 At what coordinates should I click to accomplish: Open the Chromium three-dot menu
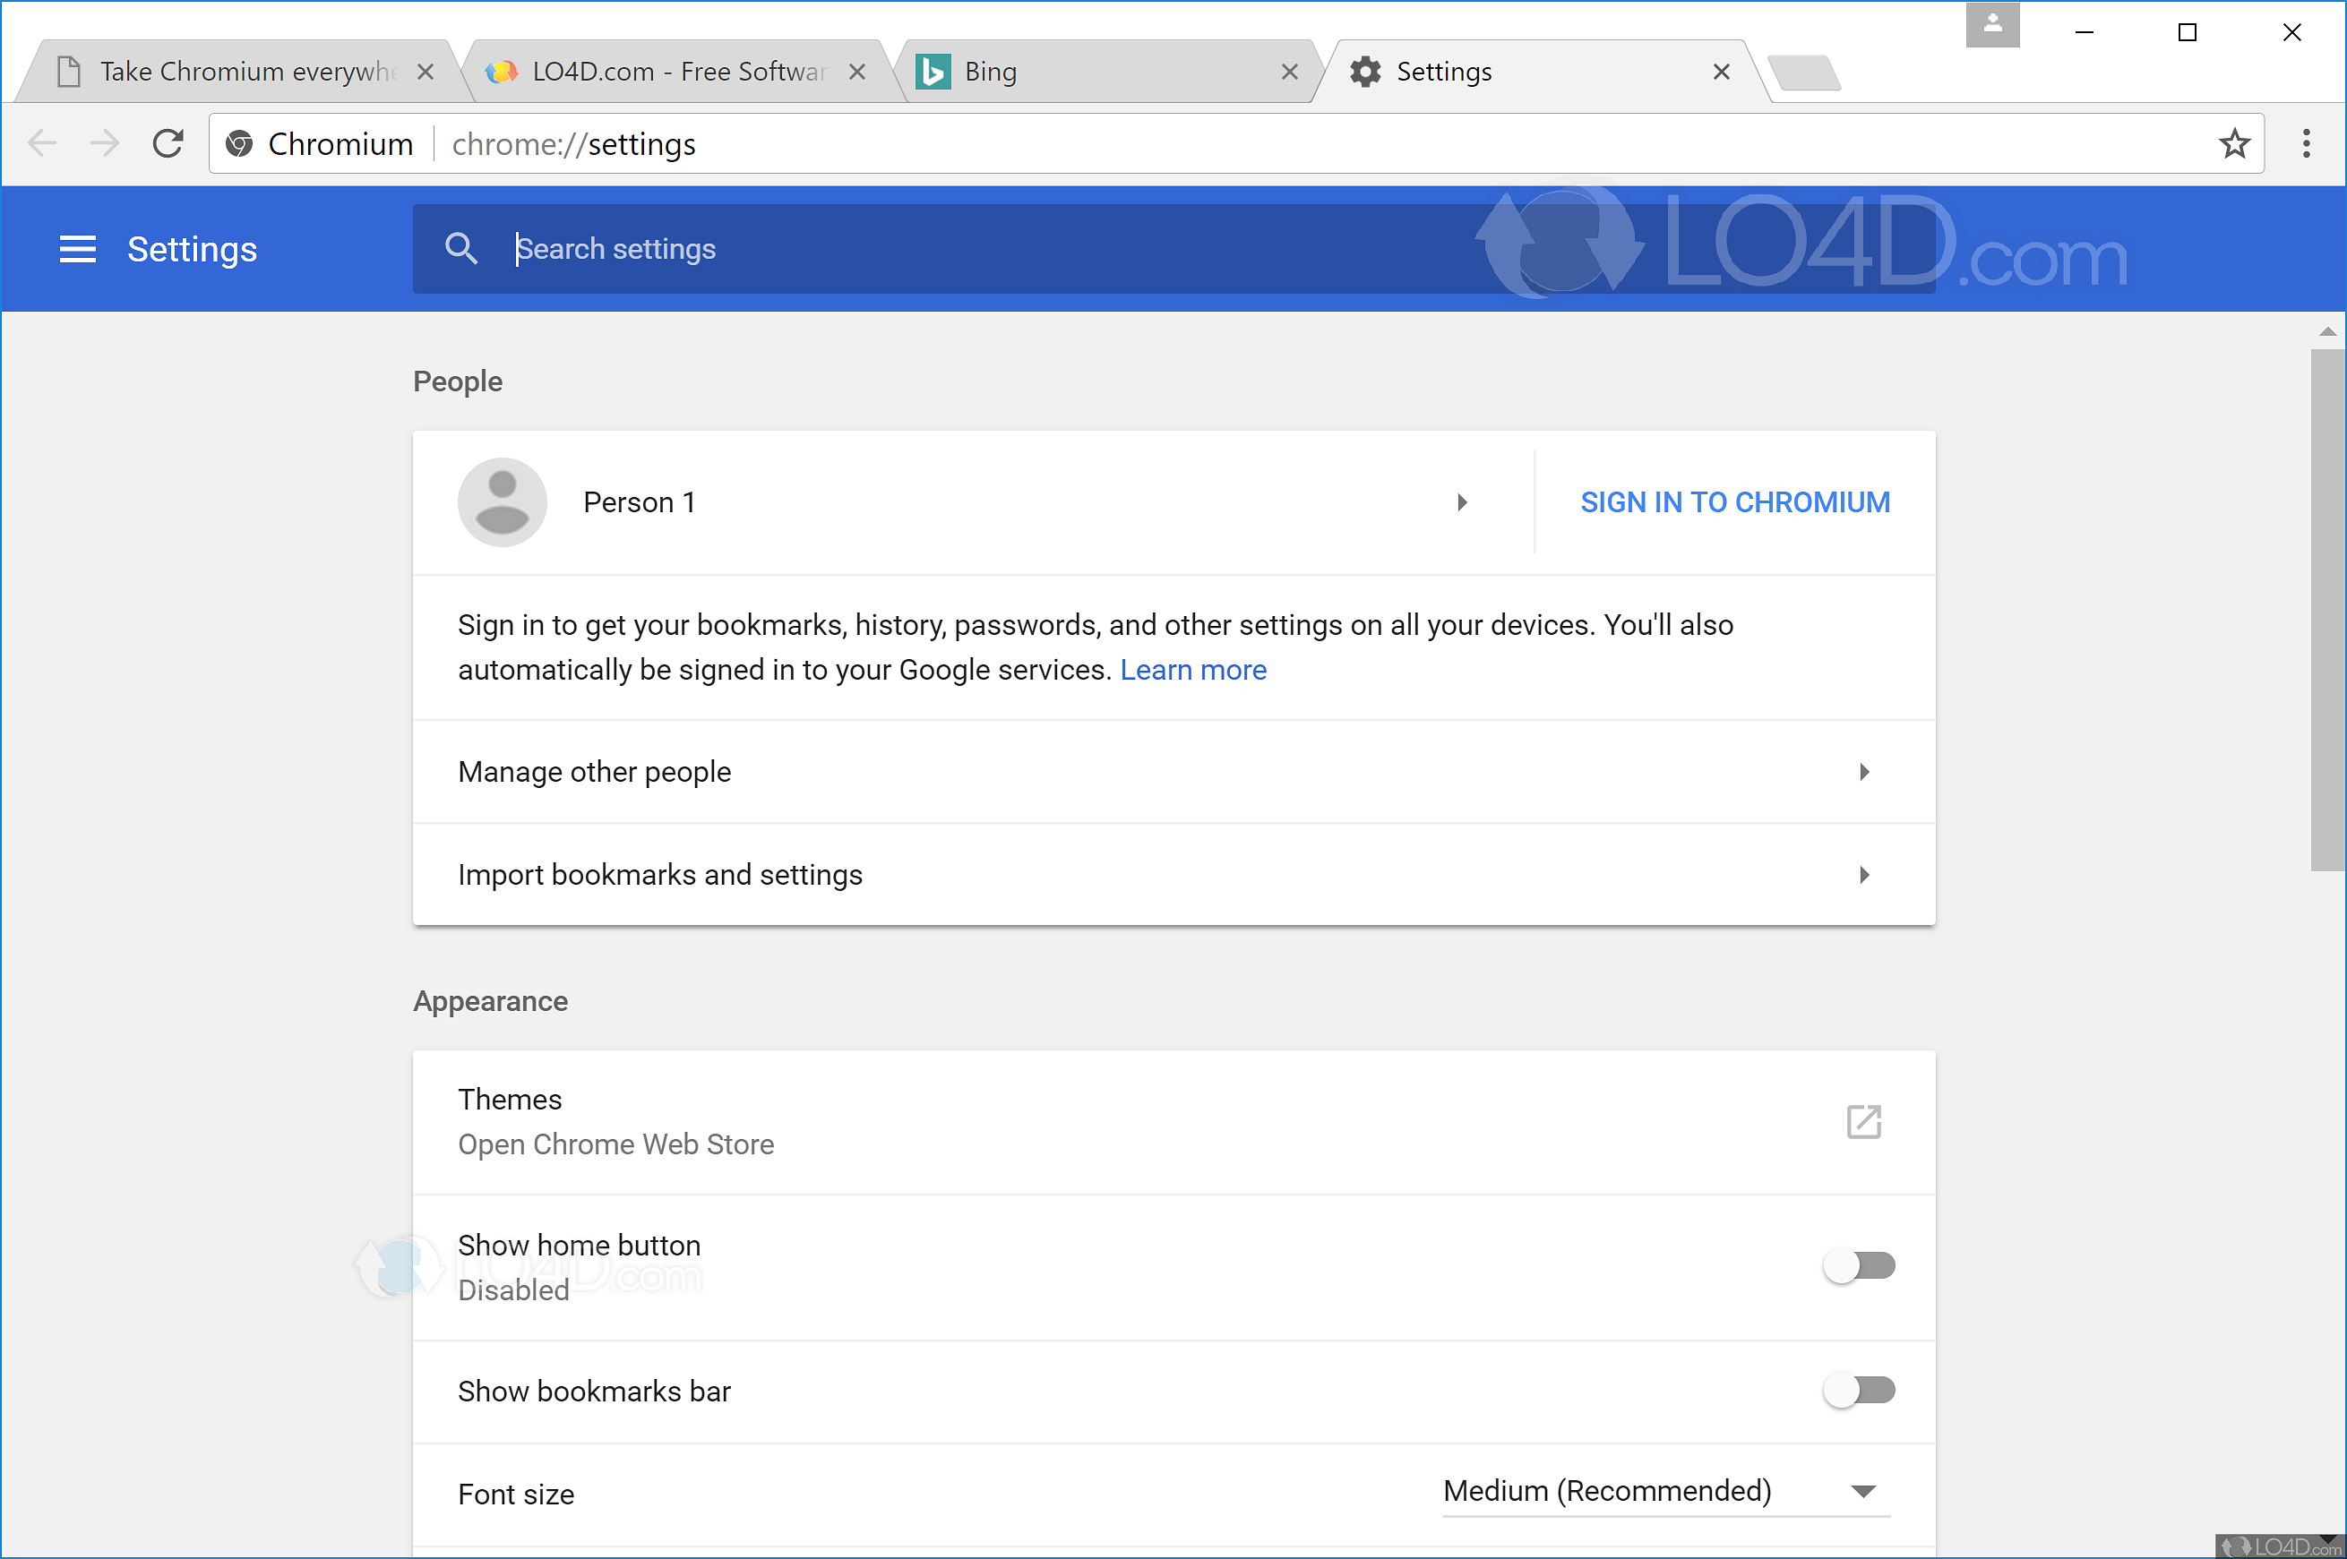tap(2305, 144)
